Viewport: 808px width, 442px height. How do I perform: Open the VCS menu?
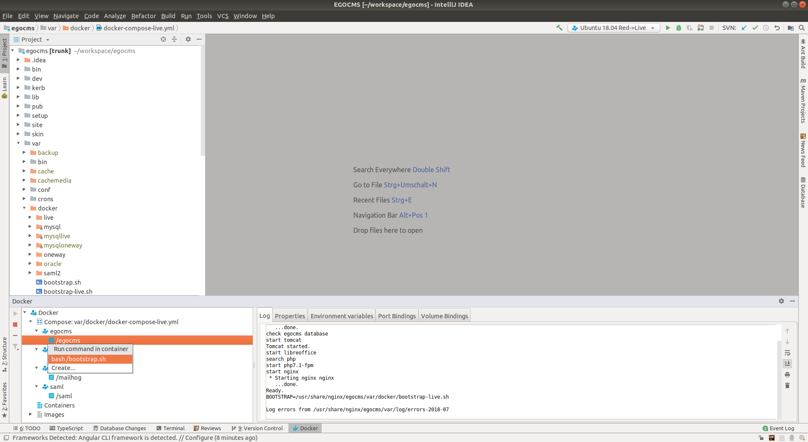(223, 16)
